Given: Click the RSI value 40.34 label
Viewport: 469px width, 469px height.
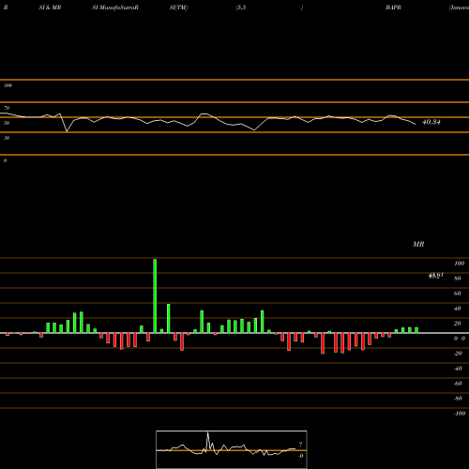Looking at the screenshot, I should pyautogui.click(x=431, y=122).
